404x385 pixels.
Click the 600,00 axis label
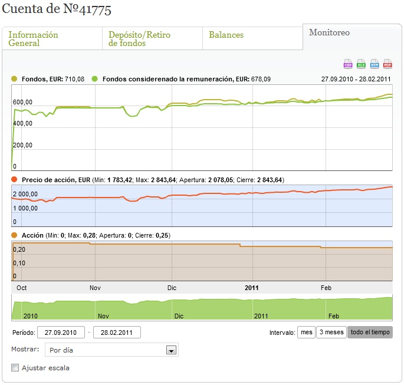[x=22, y=102]
